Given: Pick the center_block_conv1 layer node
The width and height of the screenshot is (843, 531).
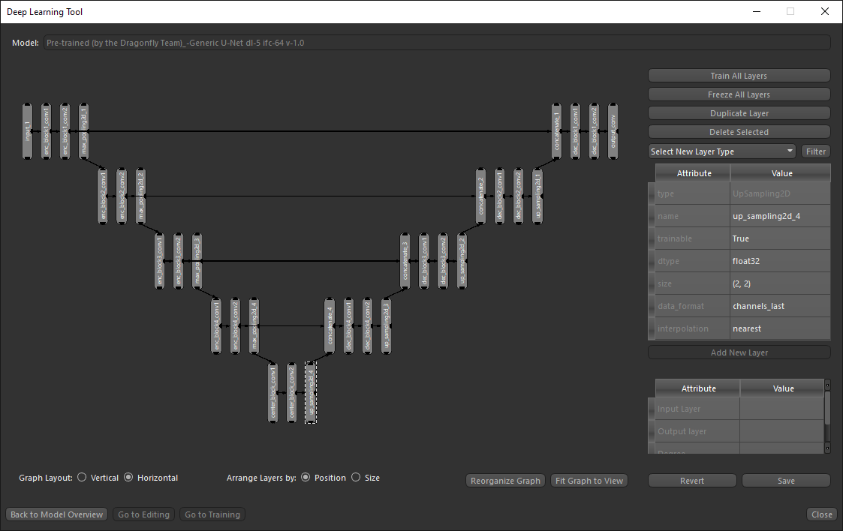Looking at the screenshot, I should coord(273,392).
